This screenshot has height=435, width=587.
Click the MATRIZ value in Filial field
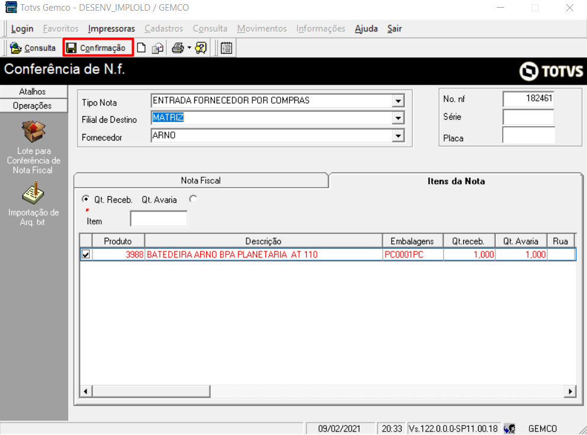[168, 118]
